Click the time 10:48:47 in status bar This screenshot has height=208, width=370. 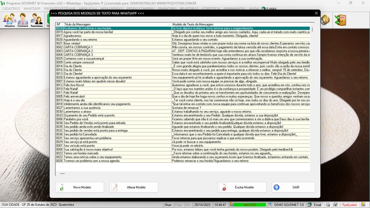[220, 205]
